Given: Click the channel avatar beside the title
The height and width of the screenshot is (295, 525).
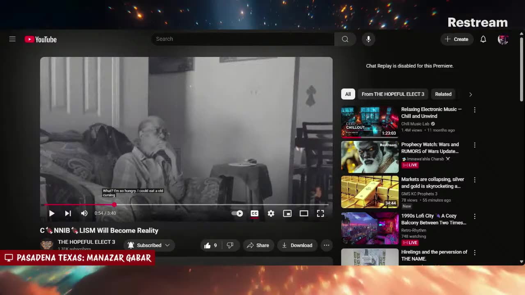Looking at the screenshot, I should [47, 245].
